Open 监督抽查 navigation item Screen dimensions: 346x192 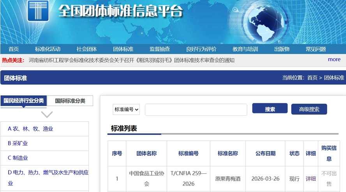(160, 49)
